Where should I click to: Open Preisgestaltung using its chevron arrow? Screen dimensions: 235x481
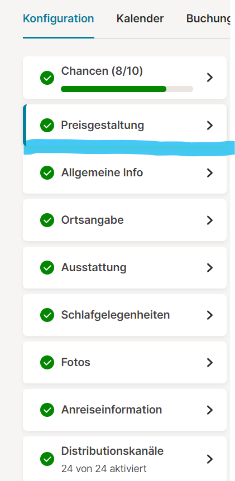click(x=210, y=125)
